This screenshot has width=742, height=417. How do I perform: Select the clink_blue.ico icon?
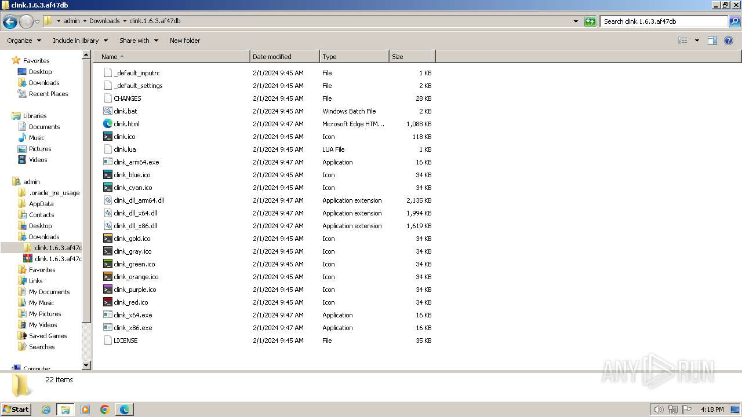(x=108, y=174)
